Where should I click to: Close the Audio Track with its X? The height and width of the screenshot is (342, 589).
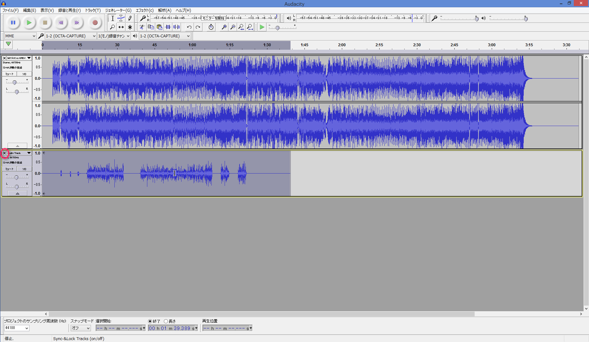pyautogui.click(x=4, y=153)
